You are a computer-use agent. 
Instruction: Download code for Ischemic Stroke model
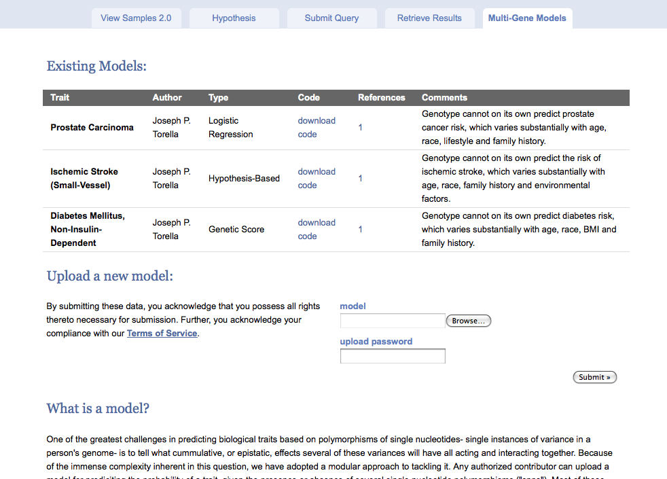(x=316, y=179)
